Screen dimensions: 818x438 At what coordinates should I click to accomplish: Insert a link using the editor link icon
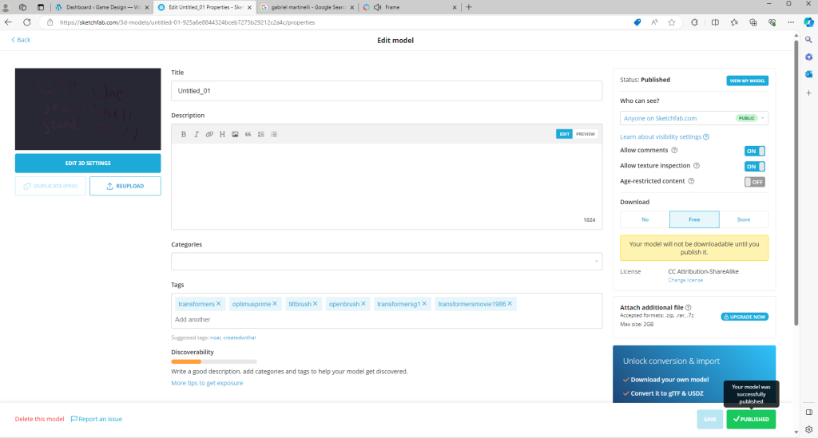pos(209,134)
